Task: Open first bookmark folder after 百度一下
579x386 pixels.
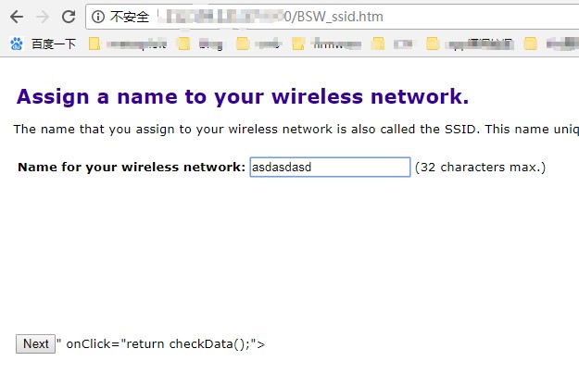Action: pos(130,44)
